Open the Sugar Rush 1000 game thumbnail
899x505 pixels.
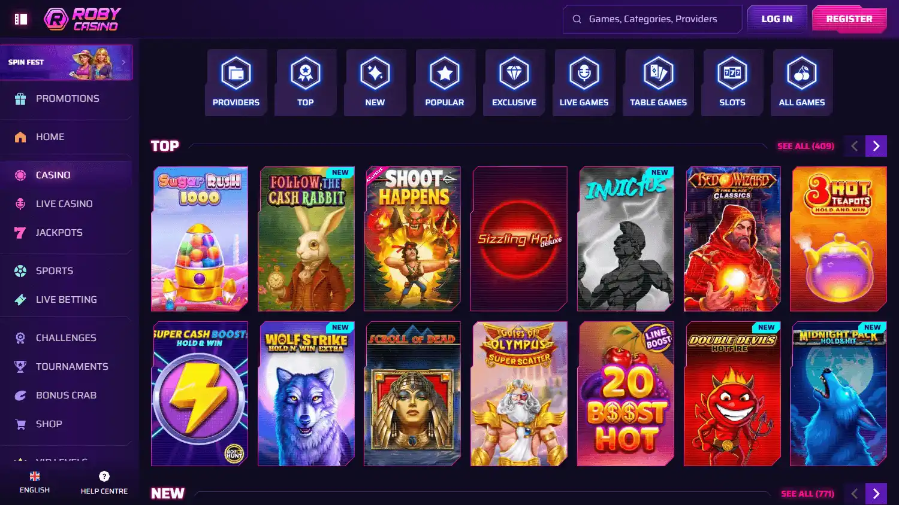[x=200, y=239]
